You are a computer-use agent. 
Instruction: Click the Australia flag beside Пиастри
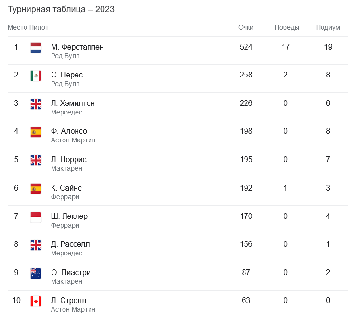pos(36,273)
